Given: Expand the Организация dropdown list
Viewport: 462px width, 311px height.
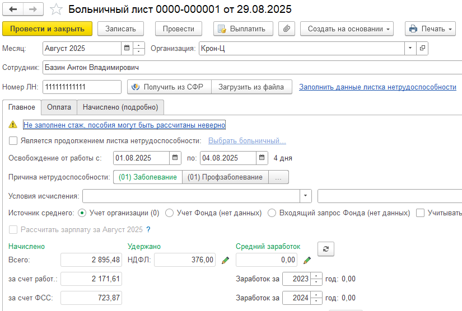Looking at the screenshot, I should click(410, 49).
